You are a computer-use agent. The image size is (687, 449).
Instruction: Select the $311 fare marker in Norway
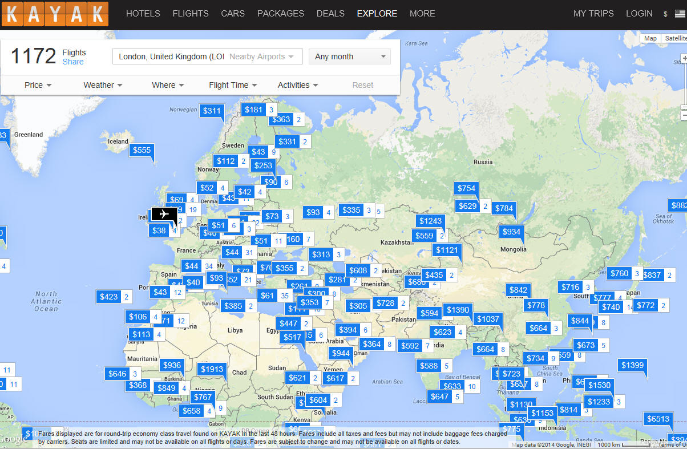coord(212,111)
